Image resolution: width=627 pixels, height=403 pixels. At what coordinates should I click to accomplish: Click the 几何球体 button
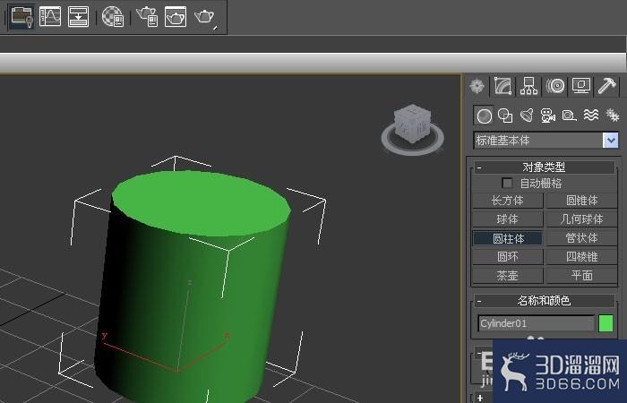coord(582,219)
